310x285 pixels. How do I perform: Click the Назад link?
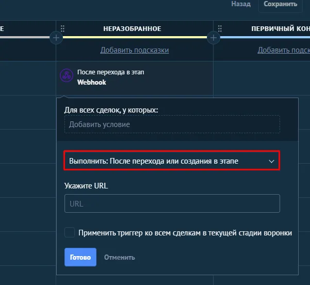[x=241, y=4]
